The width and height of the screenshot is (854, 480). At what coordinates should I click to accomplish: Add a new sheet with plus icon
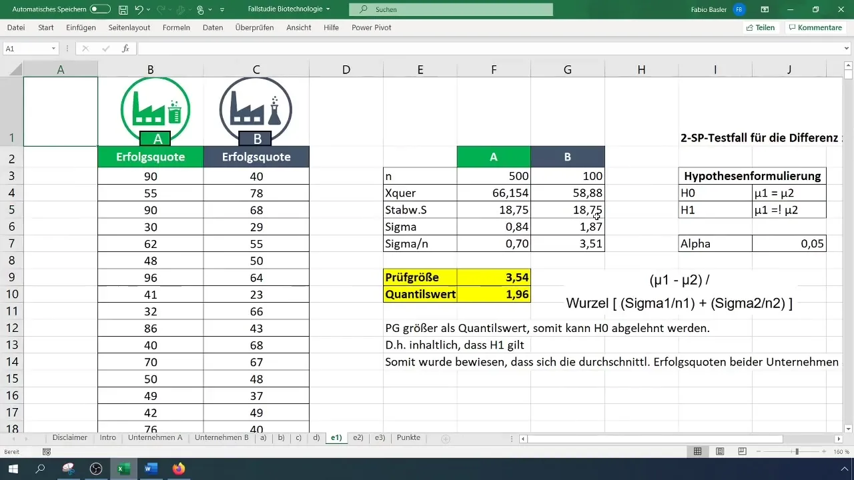point(446,439)
